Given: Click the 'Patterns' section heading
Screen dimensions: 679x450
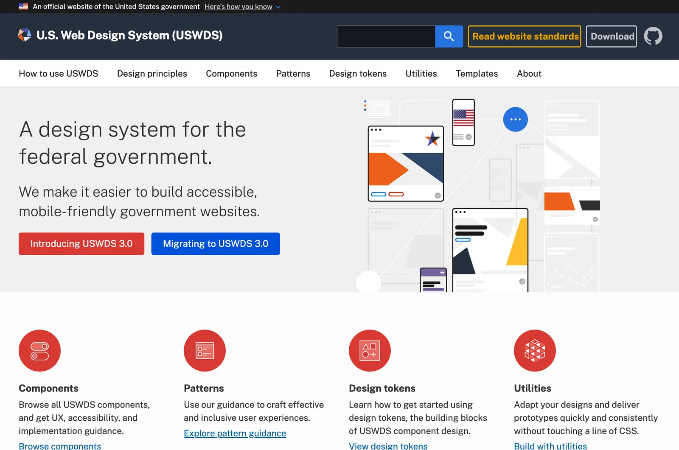Looking at the screenshot, I should (x=204, y=389).
